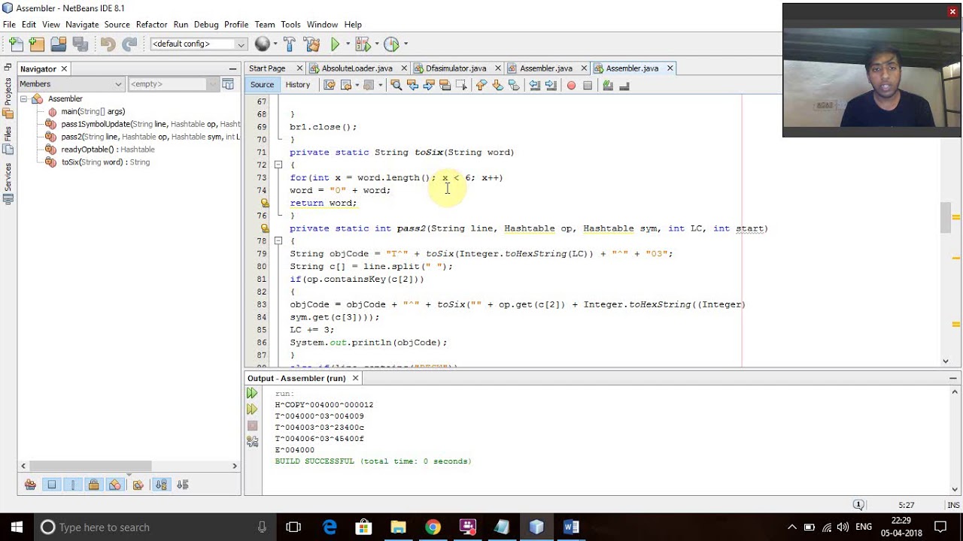
Task: Click the Find Selection magnifier icon in editor
Action: tap(396, 86)
